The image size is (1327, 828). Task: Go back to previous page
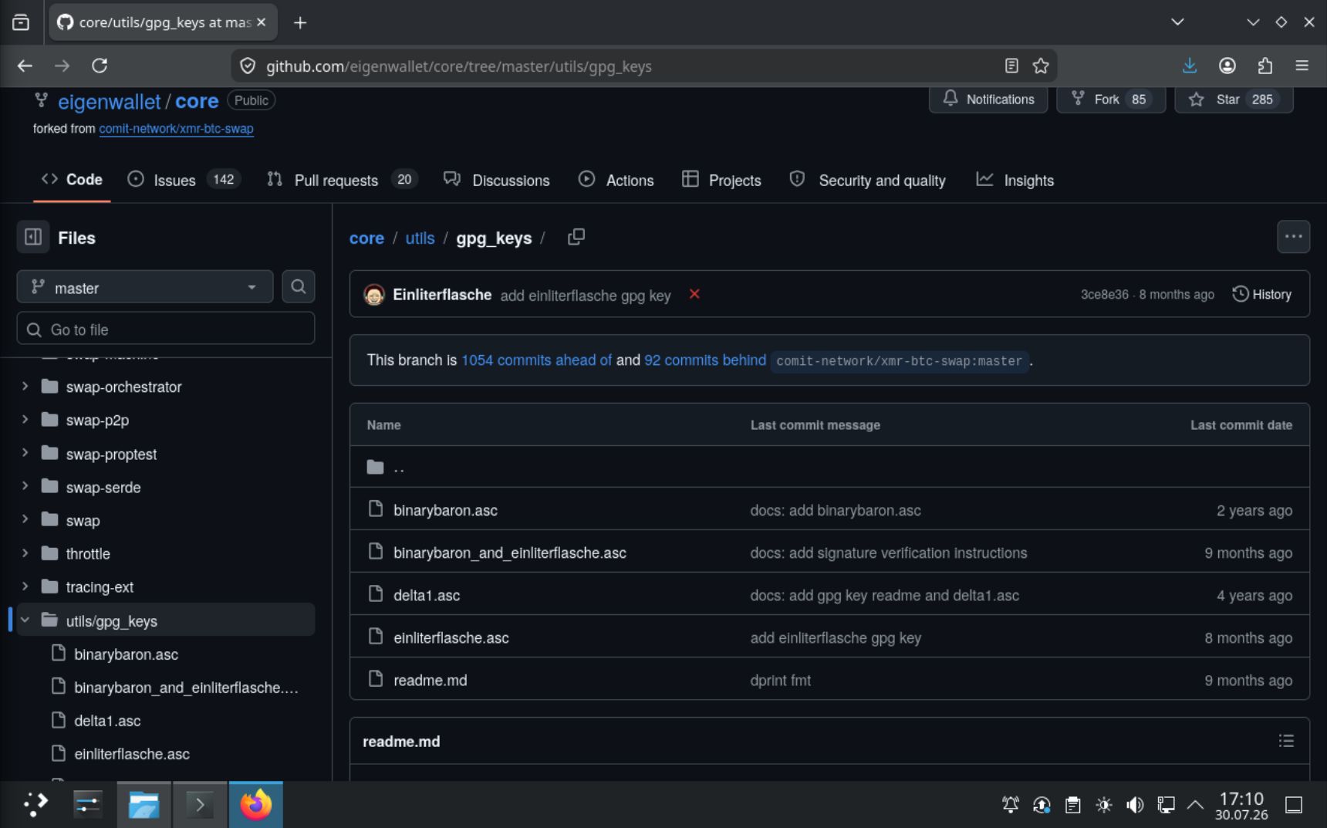[x=25, y=66]
